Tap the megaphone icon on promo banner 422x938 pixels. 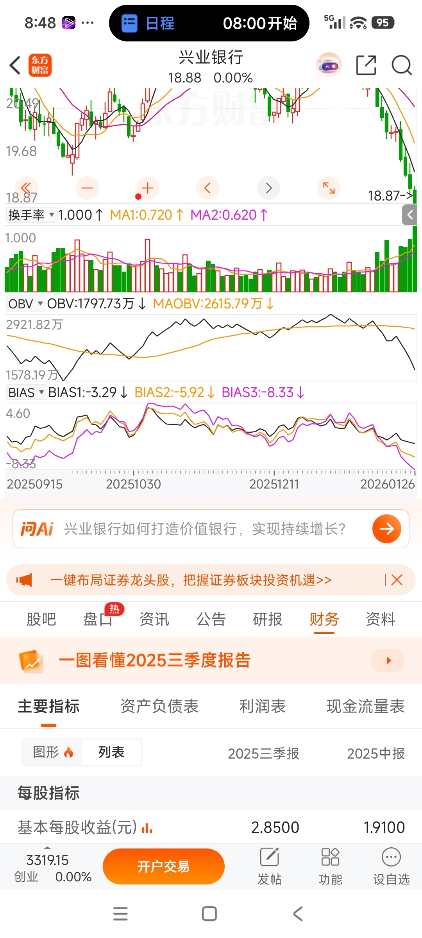(x=24, y=580)
